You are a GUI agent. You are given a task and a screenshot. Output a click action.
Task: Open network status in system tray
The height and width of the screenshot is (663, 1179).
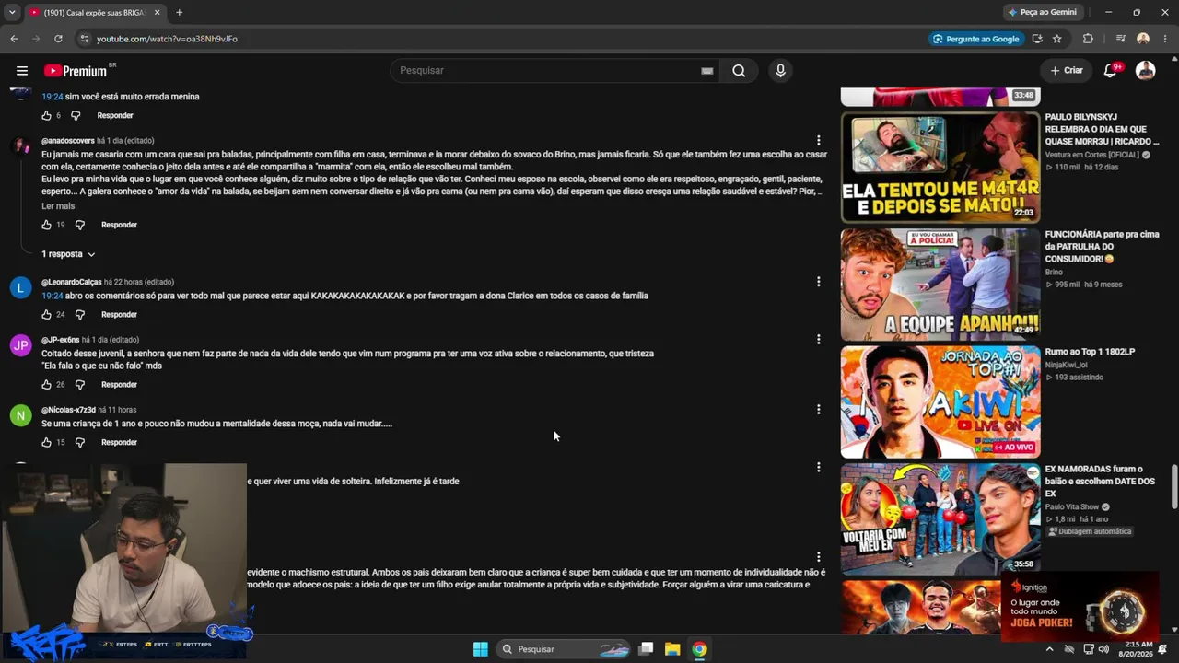pos(1088,649)
